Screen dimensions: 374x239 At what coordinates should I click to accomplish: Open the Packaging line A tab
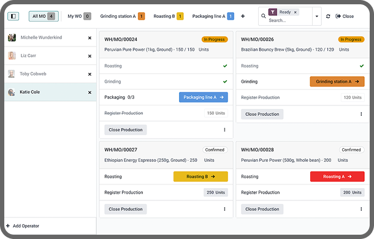(x=213, y=16)
